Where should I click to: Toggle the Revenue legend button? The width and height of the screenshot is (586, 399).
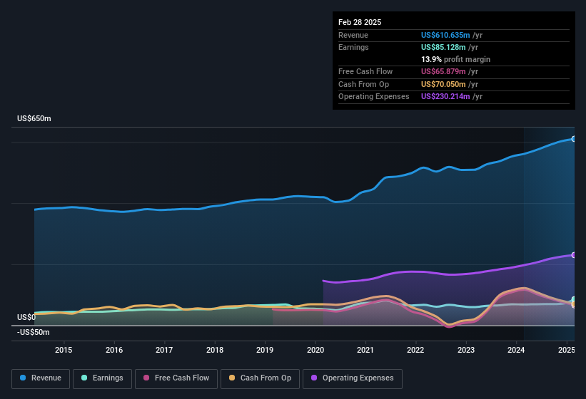click(41, 378)
